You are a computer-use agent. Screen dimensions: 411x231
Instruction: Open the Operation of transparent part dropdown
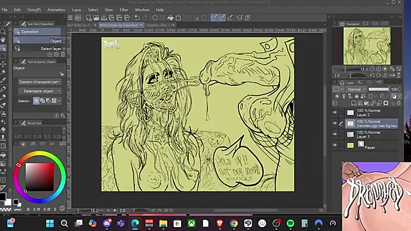[x=40, y=82]
